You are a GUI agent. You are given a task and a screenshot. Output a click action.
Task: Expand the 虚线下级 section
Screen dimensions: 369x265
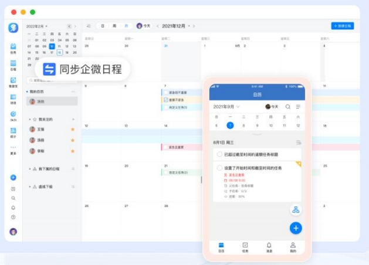click(30, 186)
